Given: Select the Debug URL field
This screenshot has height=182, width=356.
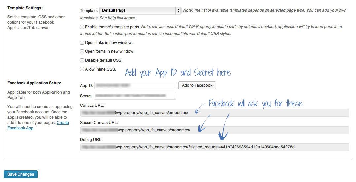Looking at the screenshot, I should [214, 147].
